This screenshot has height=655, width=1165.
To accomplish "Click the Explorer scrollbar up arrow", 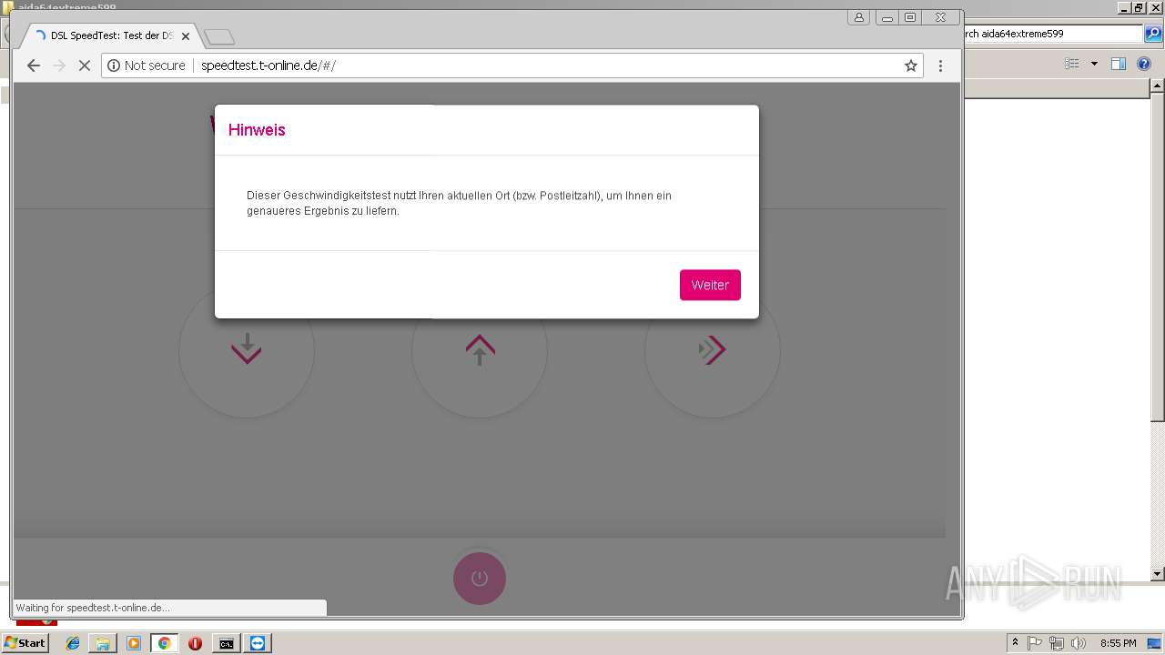I will point(1158,86).
